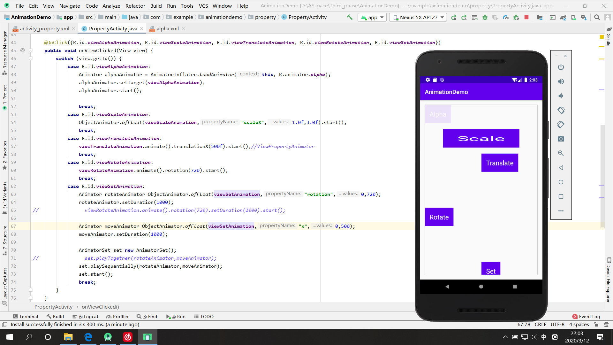Switch to the alpha.xml editor tab

tap(167, 28)
